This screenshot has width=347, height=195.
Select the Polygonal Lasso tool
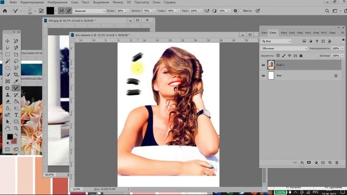pyautogui.click(x=16, y=68)
